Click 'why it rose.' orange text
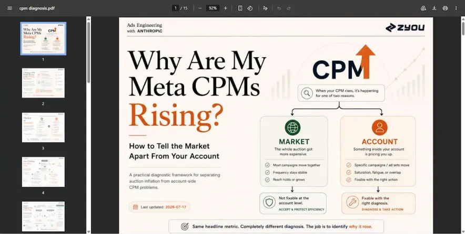This screenshot has height=234, width=465. 361,227
